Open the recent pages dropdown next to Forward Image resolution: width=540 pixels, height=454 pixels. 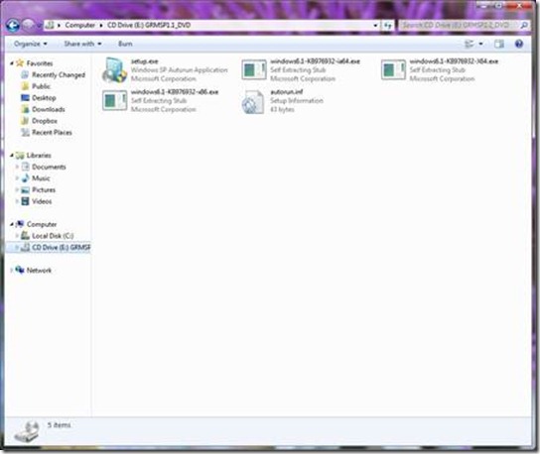[x=39, y=26]
